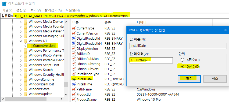Click the CurrentType string value icon
This screenshot has height=102, width=229.
click(74, 28)
